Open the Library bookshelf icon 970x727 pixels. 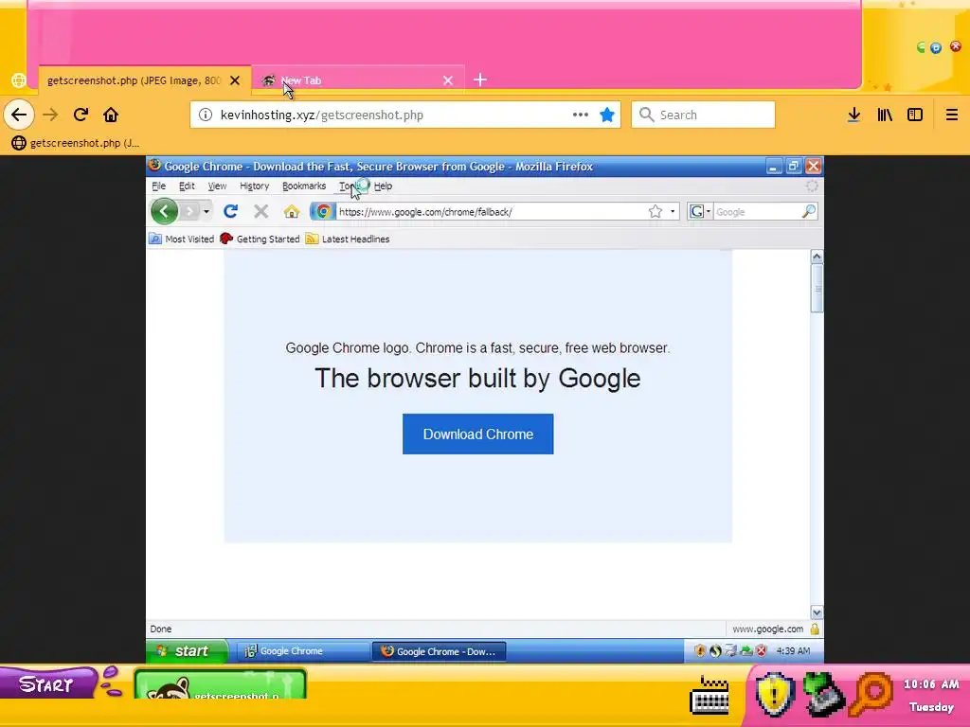(885, 115)
